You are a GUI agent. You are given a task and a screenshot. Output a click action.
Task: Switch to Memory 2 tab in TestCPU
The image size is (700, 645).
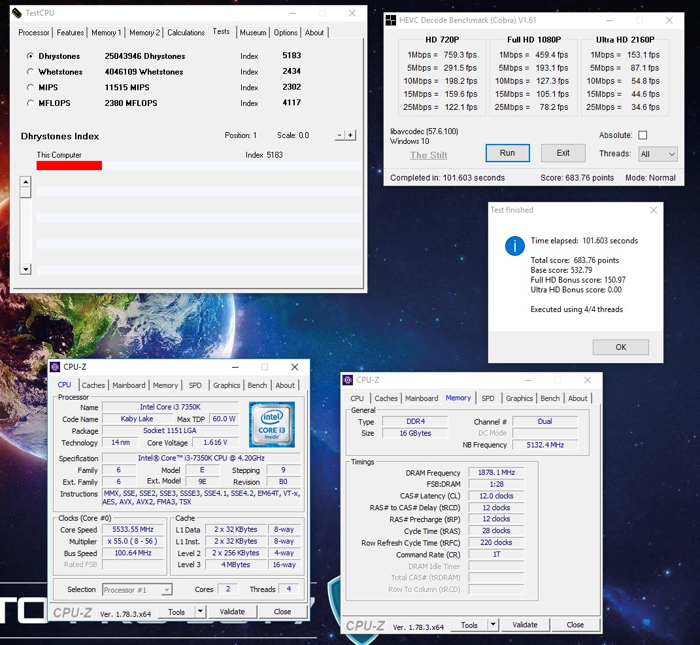[144, 33]
